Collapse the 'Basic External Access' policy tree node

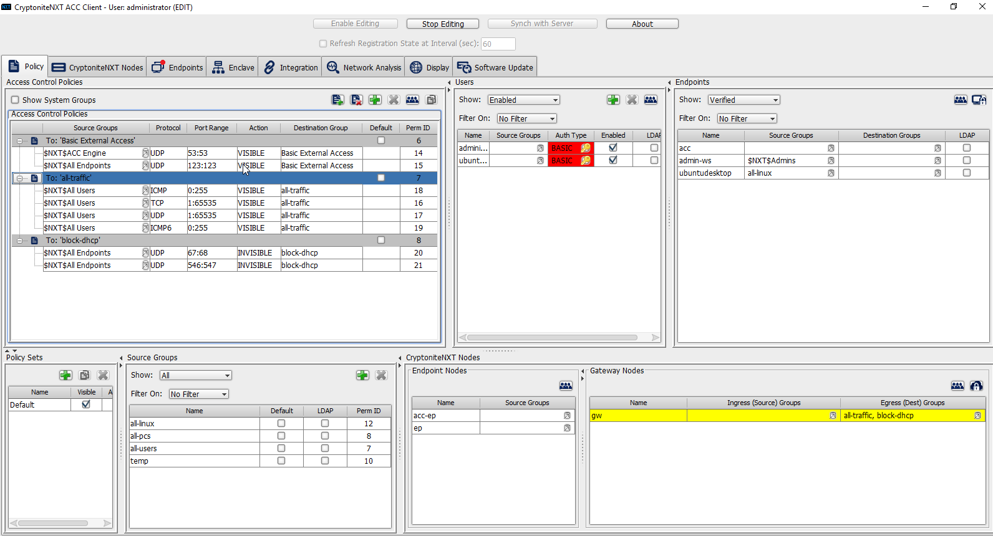tap(19, 141)
